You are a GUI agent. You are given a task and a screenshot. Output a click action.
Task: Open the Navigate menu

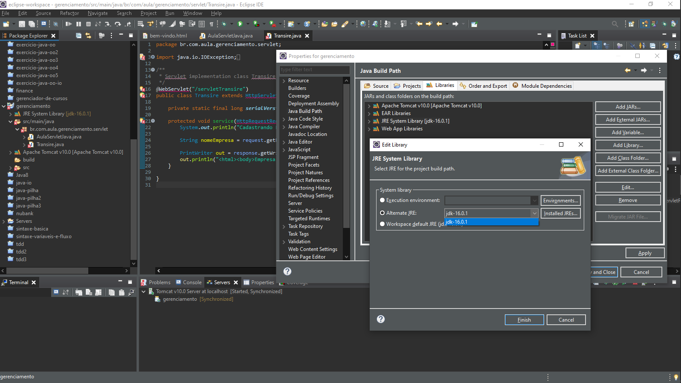coord(98,13)
